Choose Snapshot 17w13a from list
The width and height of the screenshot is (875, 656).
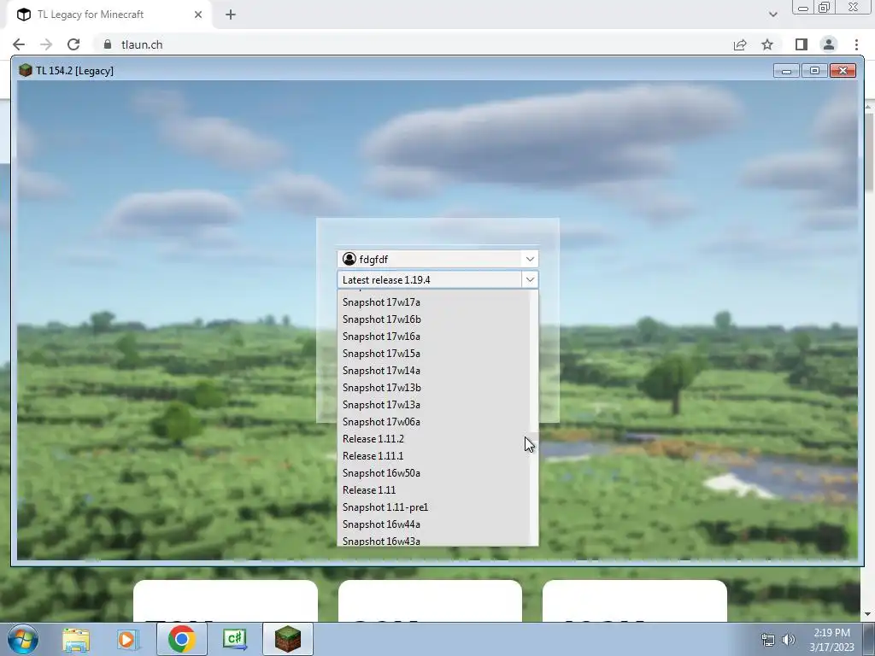pyautogui.click(x=433, y=405)
